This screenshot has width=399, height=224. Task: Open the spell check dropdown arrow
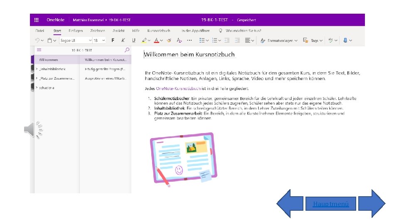coord(336,40)
